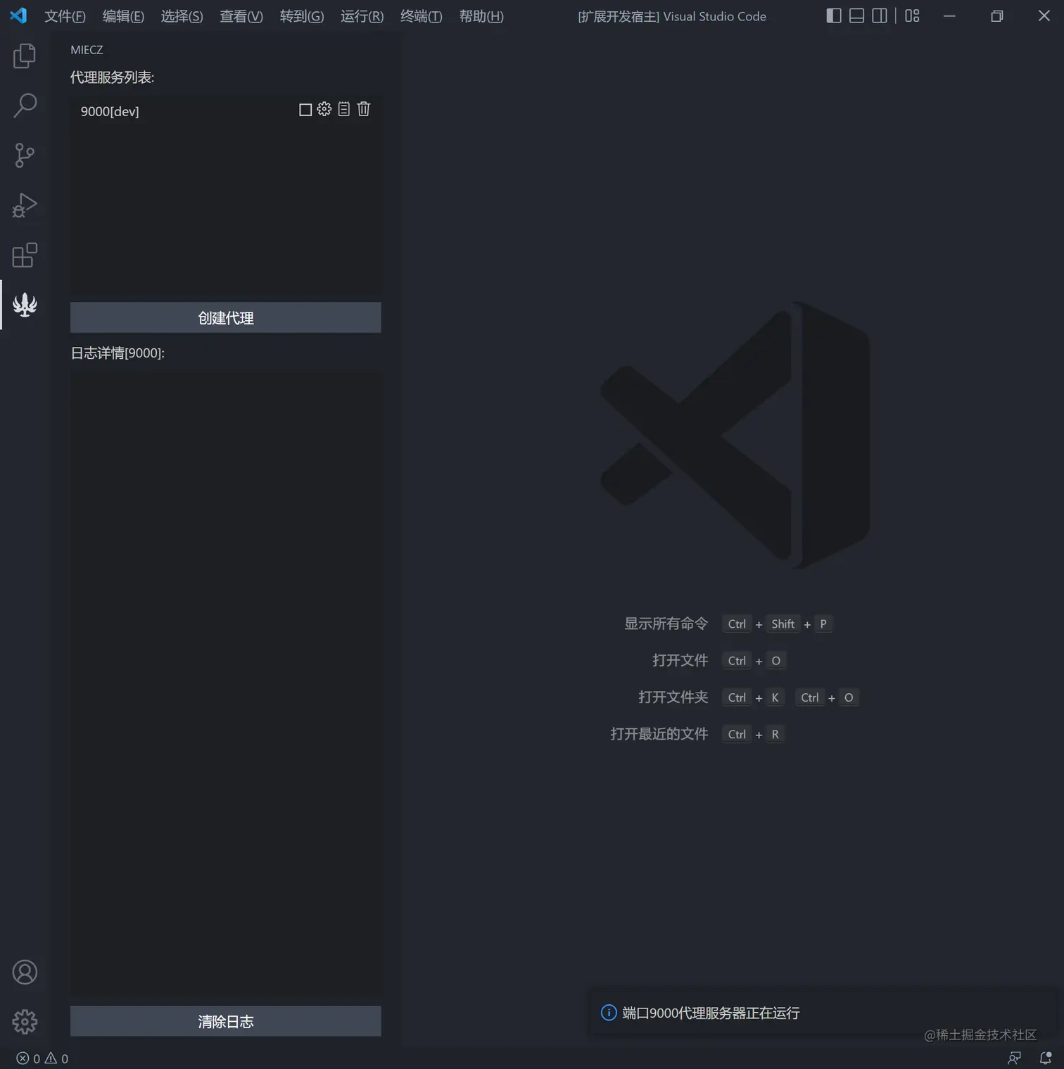This screenshot has height=1069, width=1064.
Task: Open the 选择(S) menu
Action: tap(182, 16)
